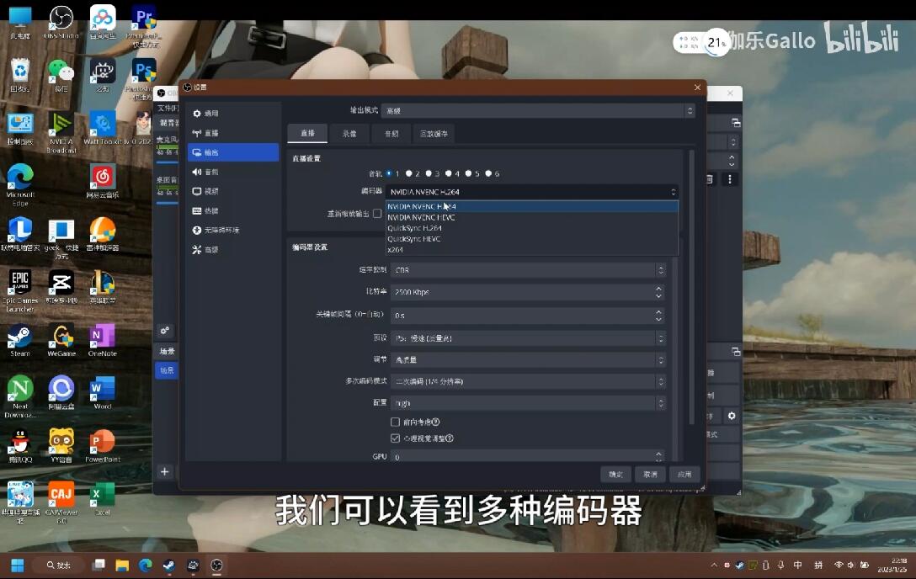916x579 pixels.
Task: Collapse the Encoder dropdown showing NVIDIA NVENC H.264
Action: [531, 191]
